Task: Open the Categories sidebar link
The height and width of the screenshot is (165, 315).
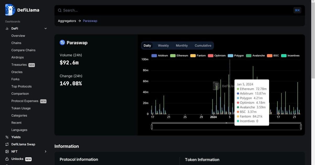Action: click(x=19, y=115)
